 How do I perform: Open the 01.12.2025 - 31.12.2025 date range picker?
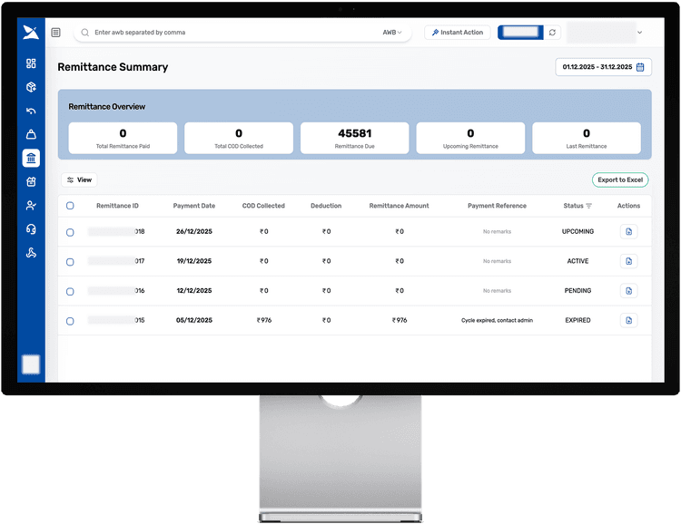pyautogui.click(x=603, y=67)
